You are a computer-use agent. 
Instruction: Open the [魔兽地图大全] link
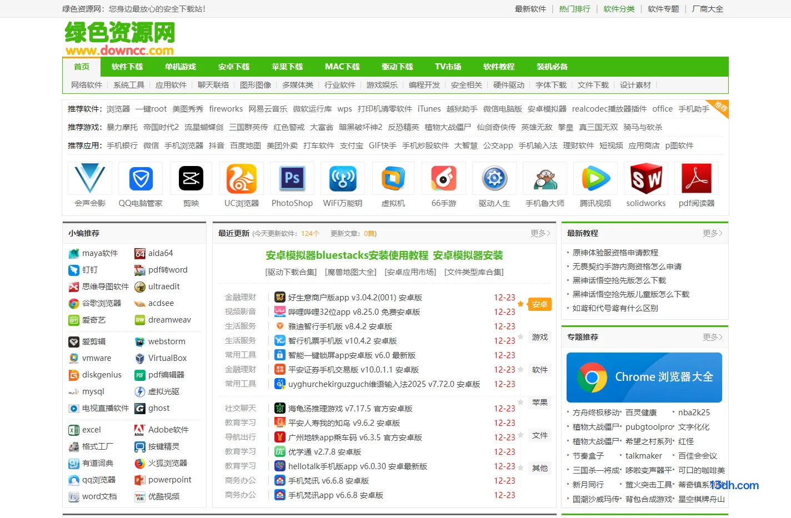[x=351, y=272]
